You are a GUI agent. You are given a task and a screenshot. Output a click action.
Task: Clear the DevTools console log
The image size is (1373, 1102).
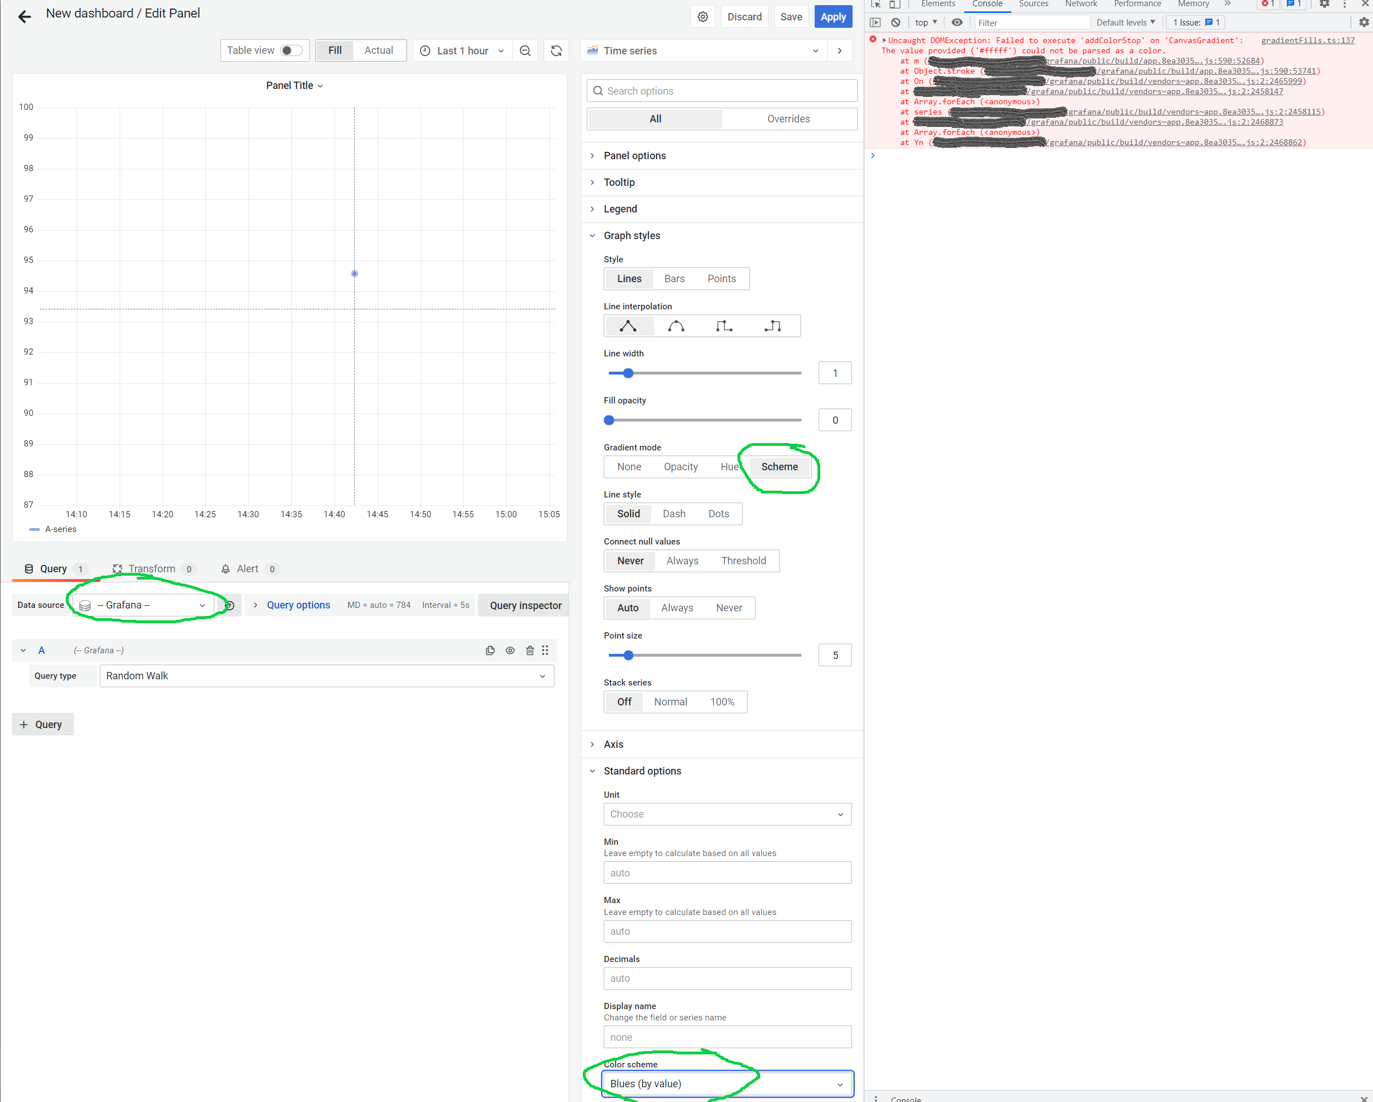[895, 22]
